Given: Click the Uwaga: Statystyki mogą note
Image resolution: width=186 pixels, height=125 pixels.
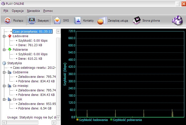Looking at the screenshot, I should tap(32, 117).
